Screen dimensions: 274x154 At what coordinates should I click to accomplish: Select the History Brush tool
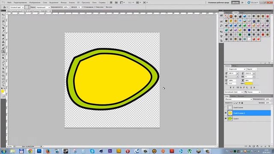(3, 44)
